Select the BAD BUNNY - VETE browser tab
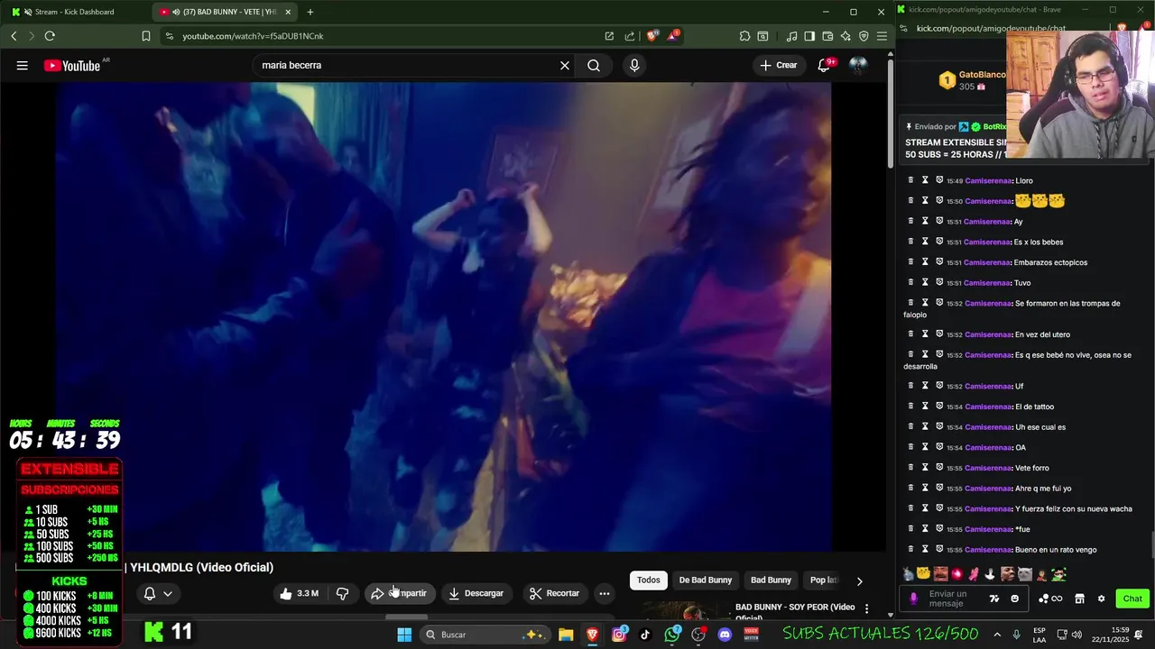This screenshot has width=1155, height=649. click(226, 12)
